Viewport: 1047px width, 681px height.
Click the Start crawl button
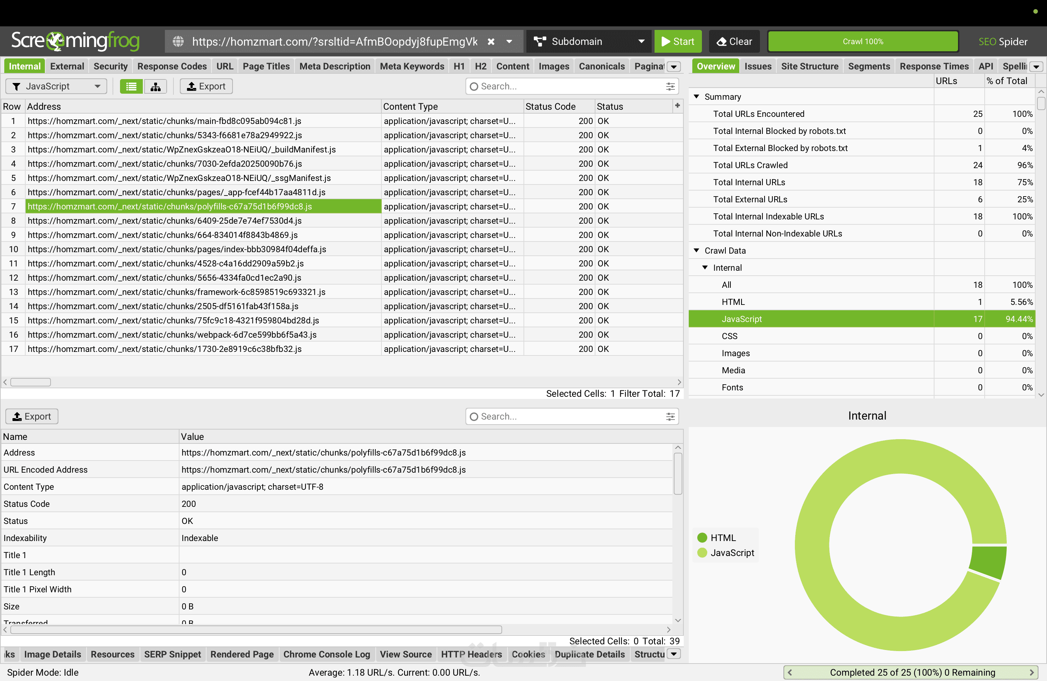pos(677,41)
